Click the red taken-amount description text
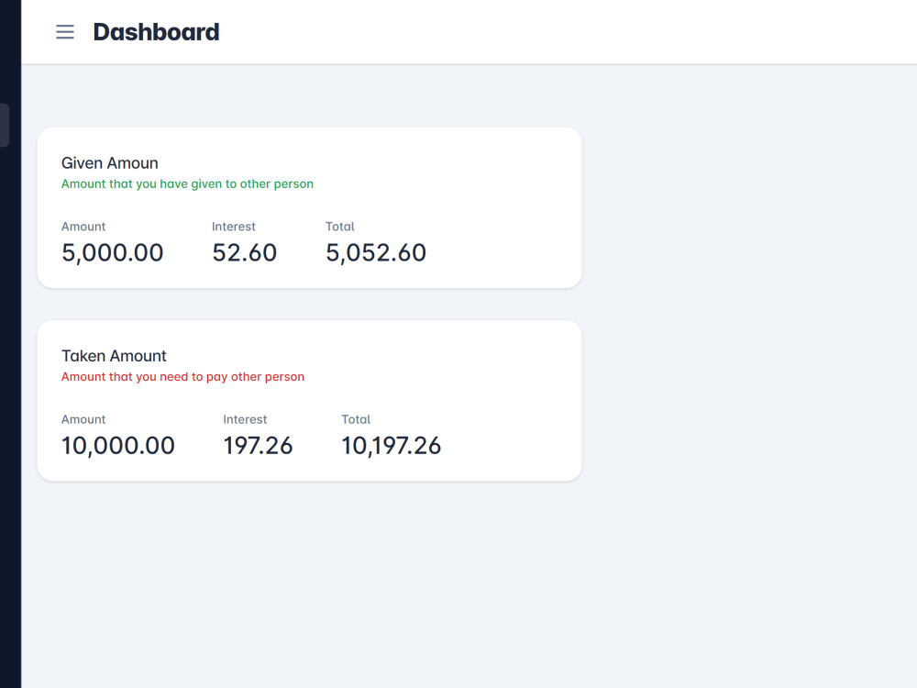 coord(182,376)
